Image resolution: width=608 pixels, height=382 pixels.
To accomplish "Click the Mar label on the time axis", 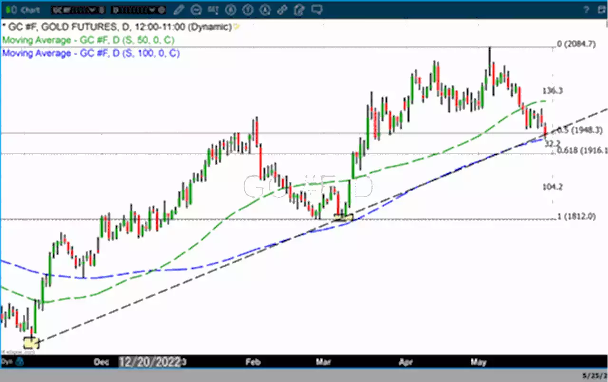I will 323,363.
